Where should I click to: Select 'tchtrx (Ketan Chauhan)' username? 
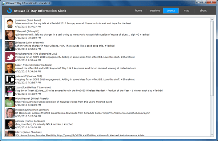tap(28, 132)
